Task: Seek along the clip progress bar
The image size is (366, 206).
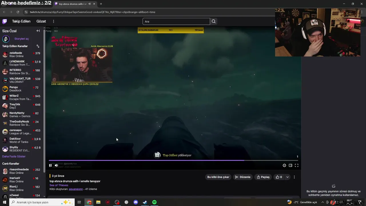Action: click(x=174, y=161)
